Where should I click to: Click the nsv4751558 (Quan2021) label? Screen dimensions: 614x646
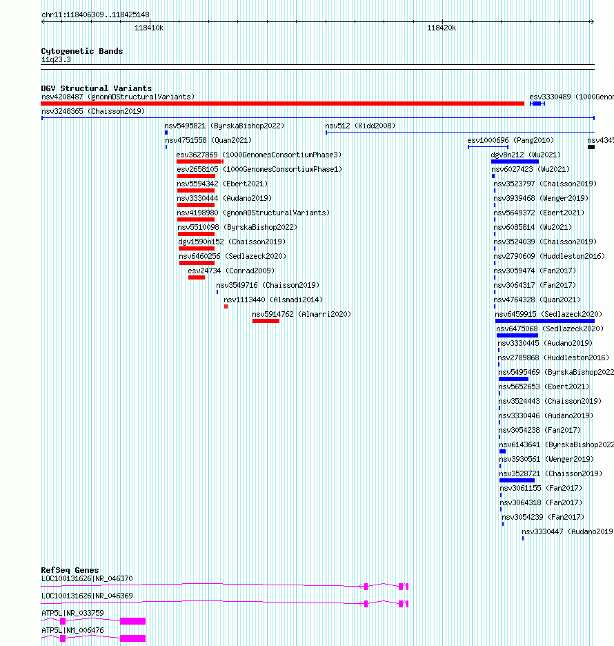208,140
